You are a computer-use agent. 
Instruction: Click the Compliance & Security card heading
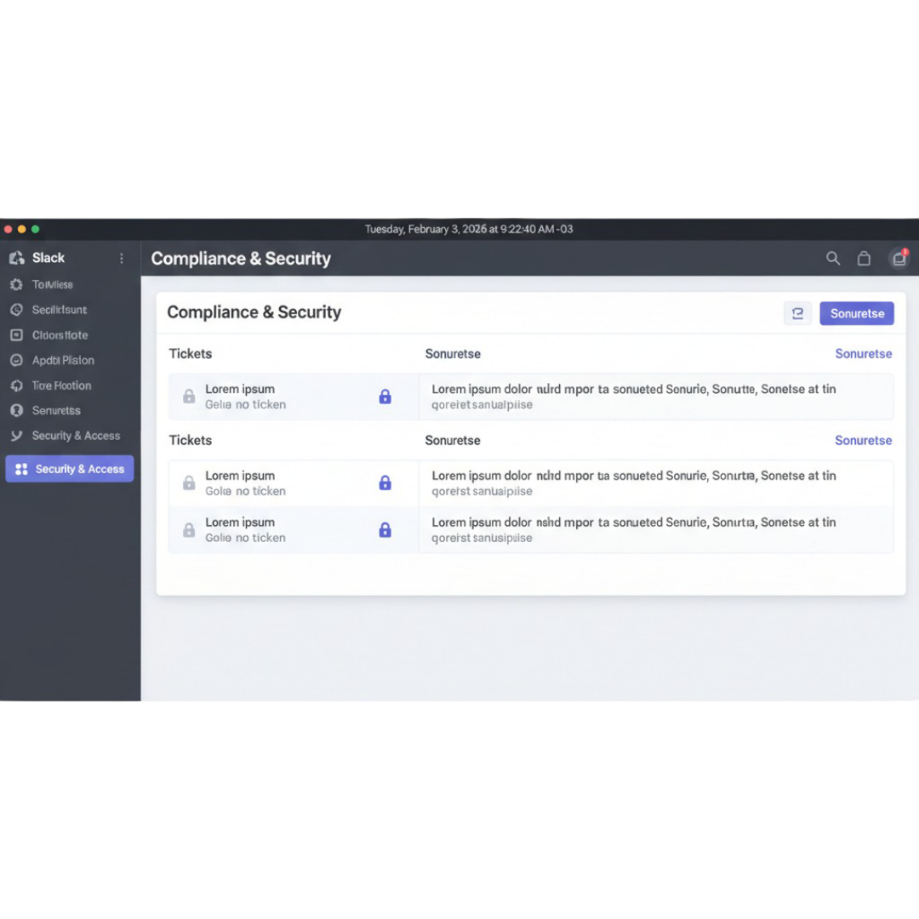[x=254, y=312]
